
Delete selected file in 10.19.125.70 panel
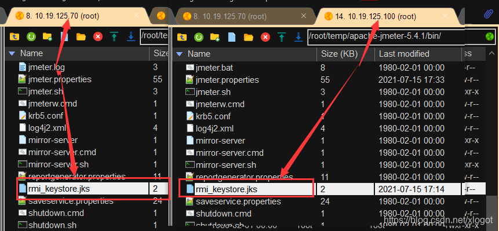coord(98,36)
